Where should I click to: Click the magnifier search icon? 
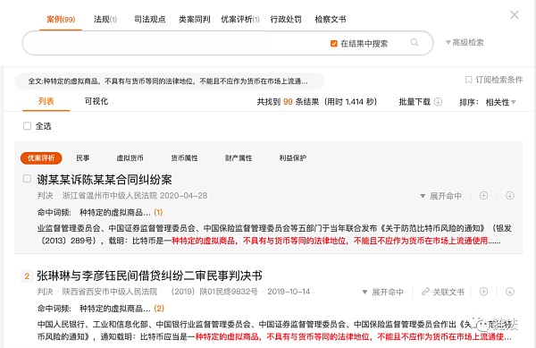click(415, 42)
